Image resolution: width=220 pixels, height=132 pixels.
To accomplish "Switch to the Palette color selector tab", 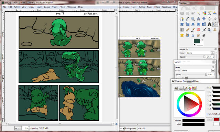I will pyautogui.click(x=194, y=88).
